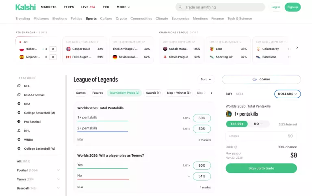Screen dimensions: 312x196
Task: Switch to Economics category tab
Action: tap(180, 19)
